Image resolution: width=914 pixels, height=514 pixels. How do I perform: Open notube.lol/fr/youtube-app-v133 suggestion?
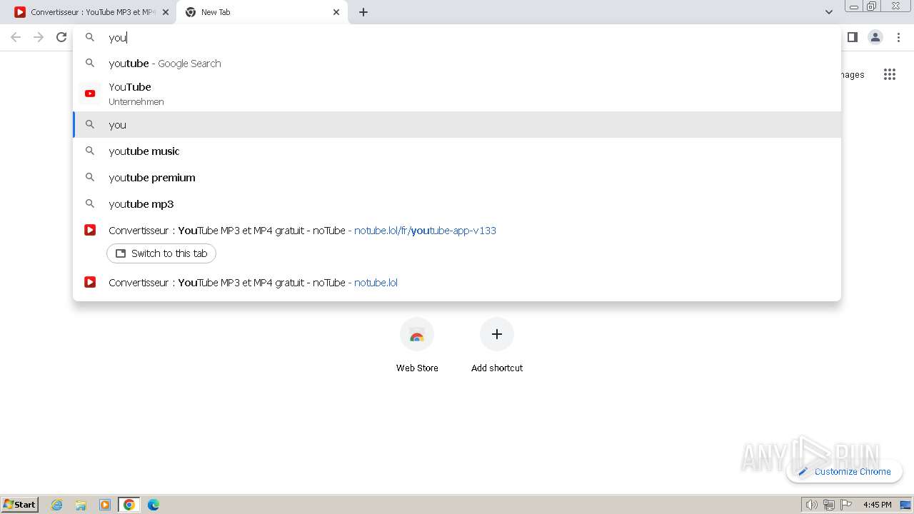click(x=457, y=231)
